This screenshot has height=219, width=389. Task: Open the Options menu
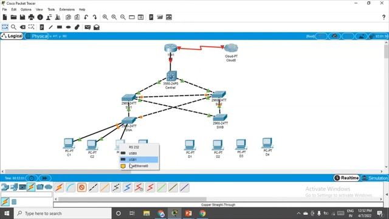pos(26,10)
